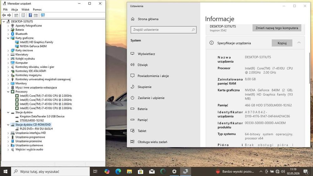Image resolution: width=313 pixels, height=176 pixels.
Task: Click the Baterie category icon
Action: [13, 29]
